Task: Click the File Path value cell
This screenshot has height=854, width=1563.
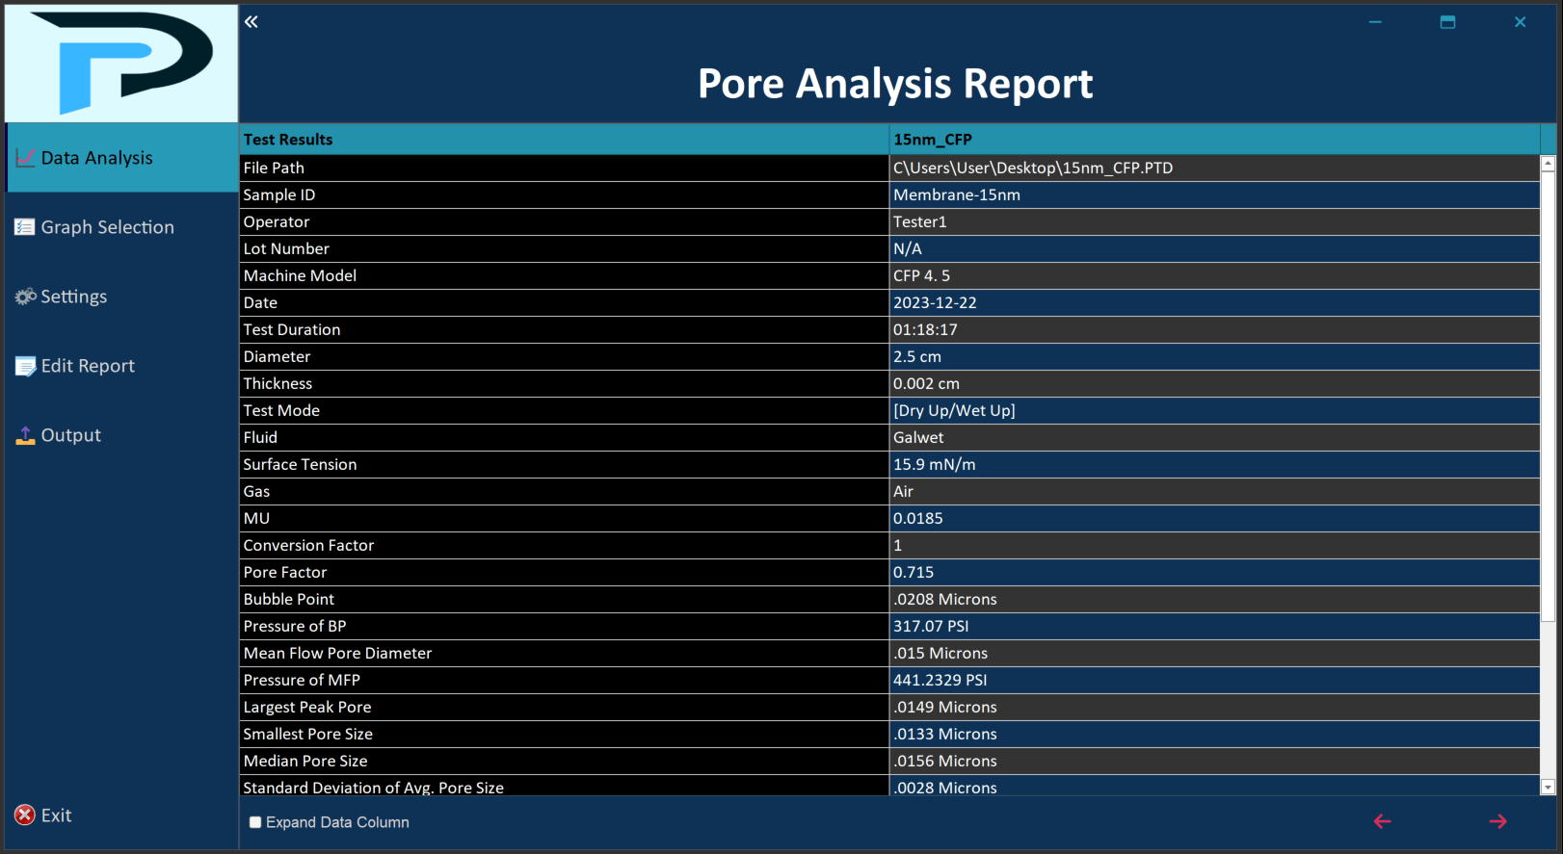Action: coord(1214,168)
